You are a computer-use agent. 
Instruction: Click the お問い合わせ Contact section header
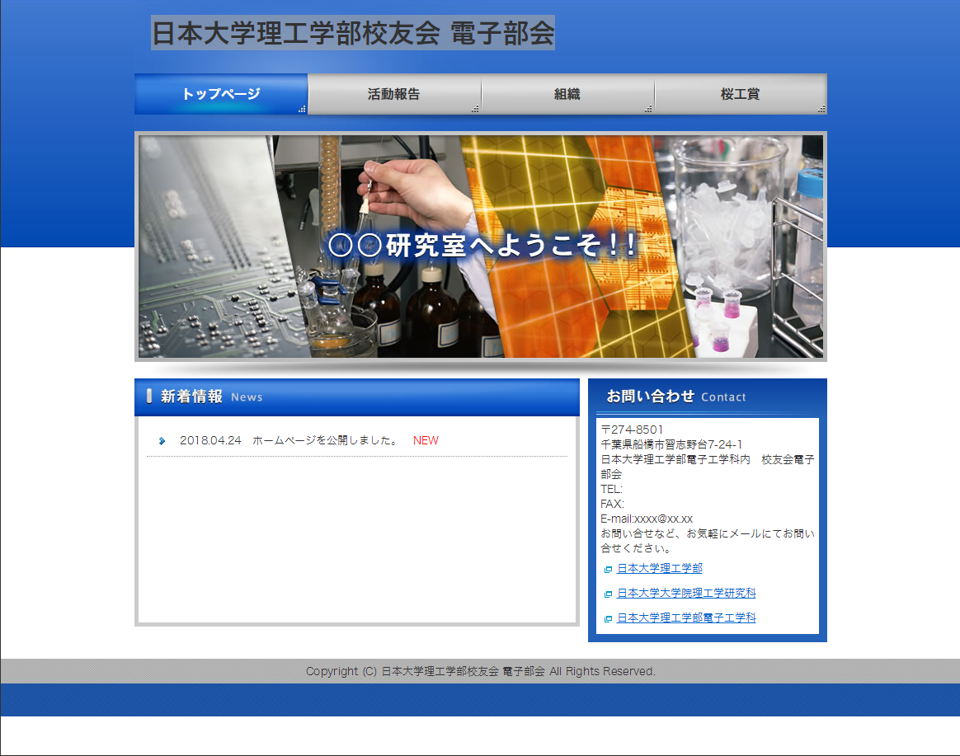click(707, 397)
